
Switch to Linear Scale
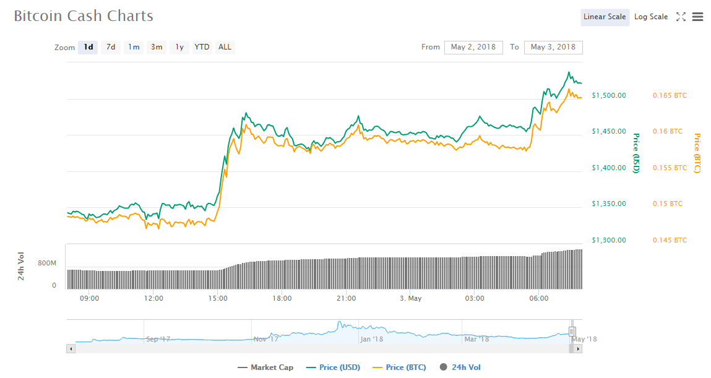(605, 17)
